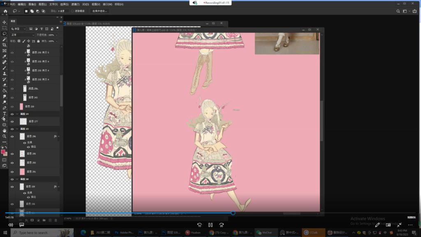
Task: Select the Lasso tool in toolbar
Action: coord(5,34)
